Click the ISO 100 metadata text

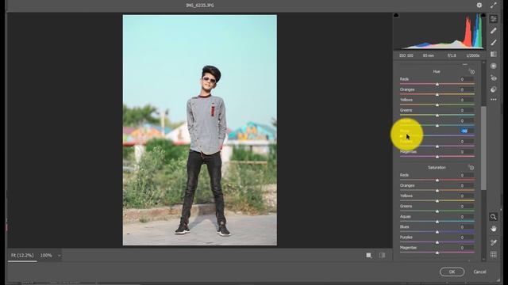click(x=406, y=55)
